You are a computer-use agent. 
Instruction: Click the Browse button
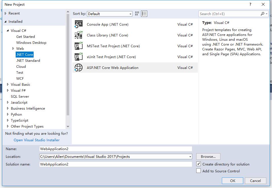pyautogui.click(x=208, y=156)
